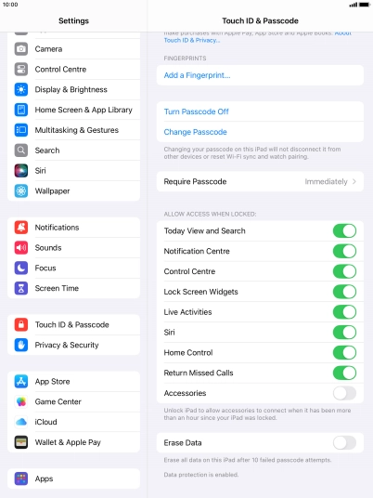The height and width of the screenshot is (498, 373).
Task: Tap Add a Fingerprint link
Action: click(197, 75)
